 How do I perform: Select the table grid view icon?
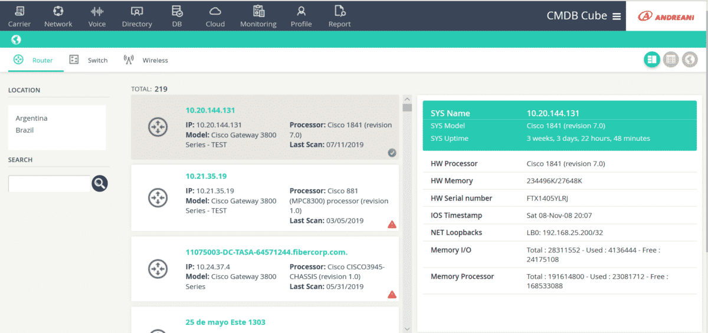(x=670, y=59)
